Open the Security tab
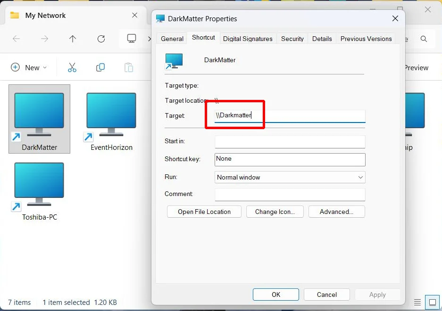The width and height of the screenshot is (442, 311). tap(292, 39)
